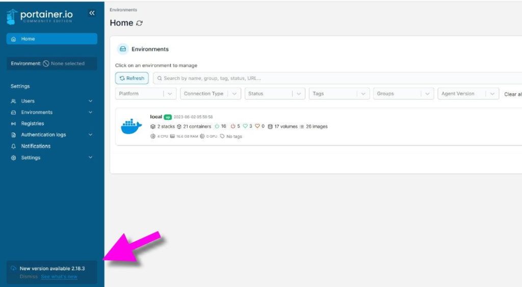
Task: Expand the Environments submenu chevron
Action: pyautogui.click(x=90, y=112)
